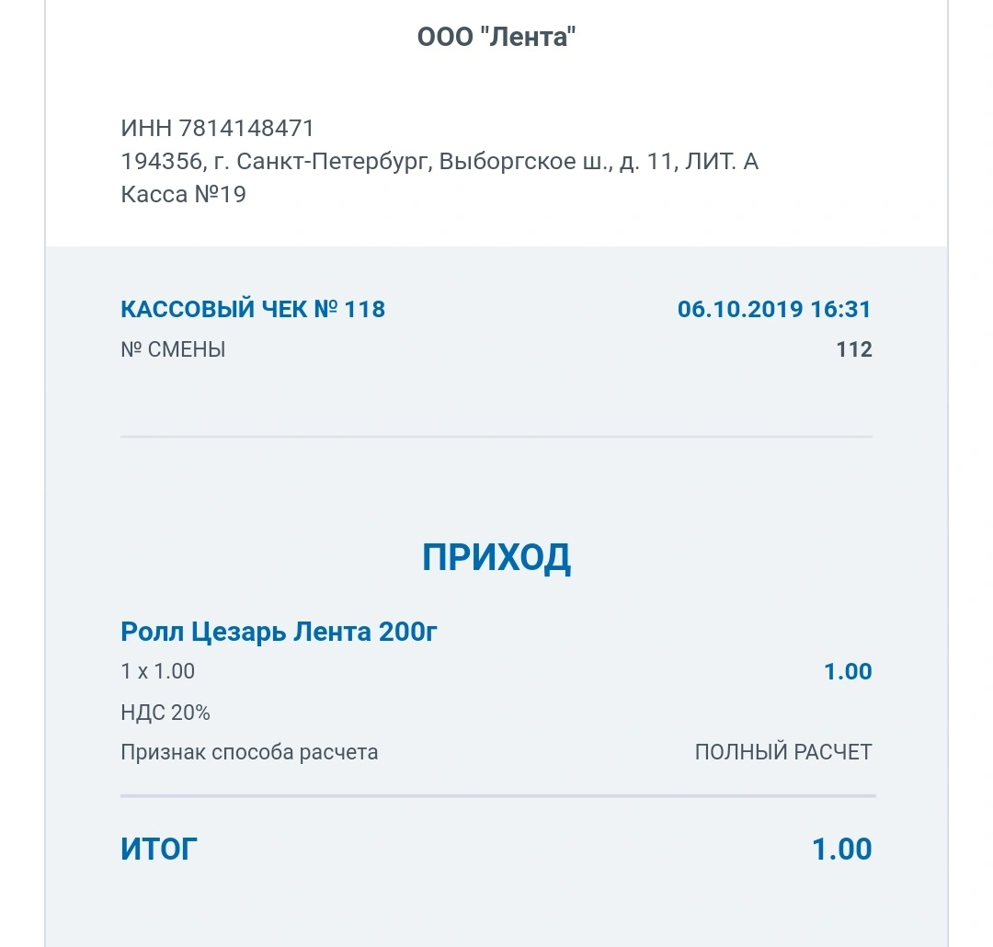993x947 pixels.
Task: Select the ПОЛНЫЙ РАСЧЕТ value
Action: 783,752
